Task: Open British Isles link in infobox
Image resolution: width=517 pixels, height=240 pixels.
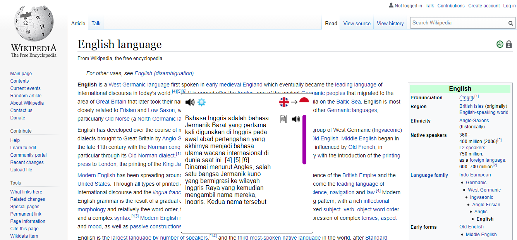Action: 471,106
